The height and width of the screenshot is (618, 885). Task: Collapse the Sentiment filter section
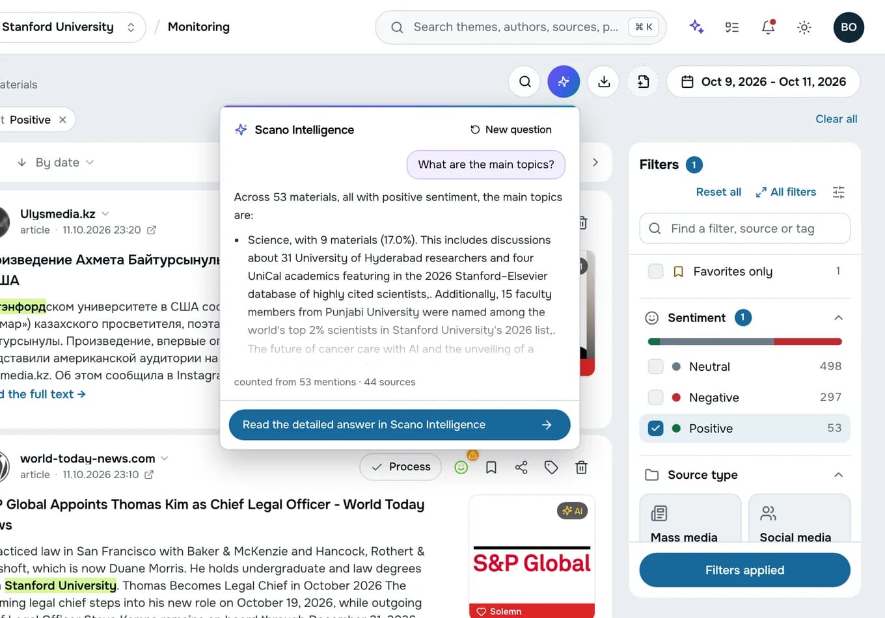[838, 317]
